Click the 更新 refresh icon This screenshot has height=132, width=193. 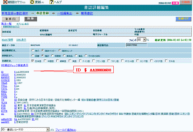[32, 2]
